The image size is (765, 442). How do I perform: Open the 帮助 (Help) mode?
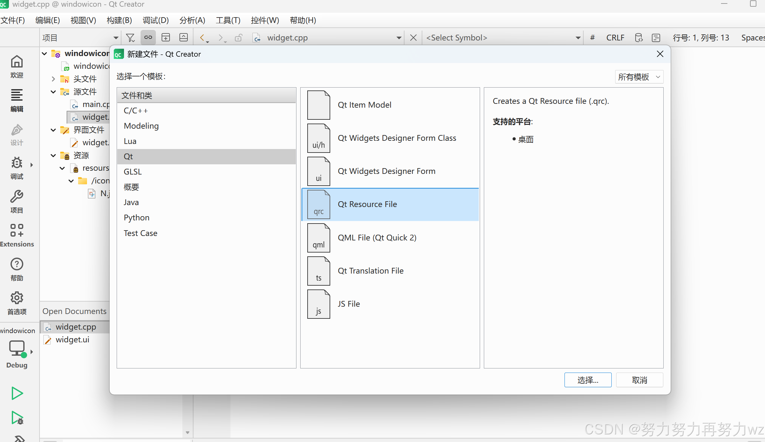click(x=17, y=269)
